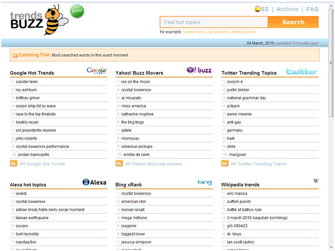Viewport: 335px width, 251px height.
Task: Open 3 march 2010 baqubah bombings
Action: 257,218
